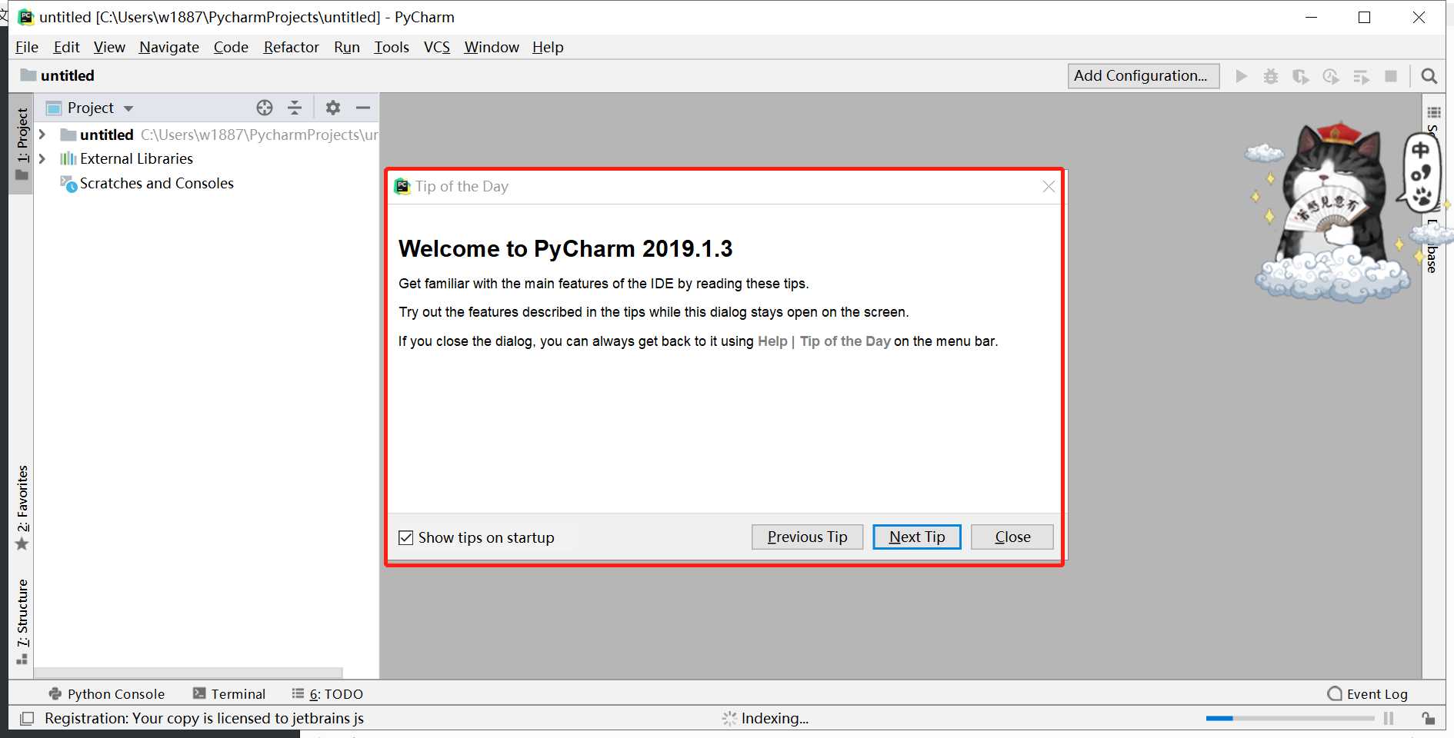Click the Concurrency Diagram run icon

click(1361, 76)
